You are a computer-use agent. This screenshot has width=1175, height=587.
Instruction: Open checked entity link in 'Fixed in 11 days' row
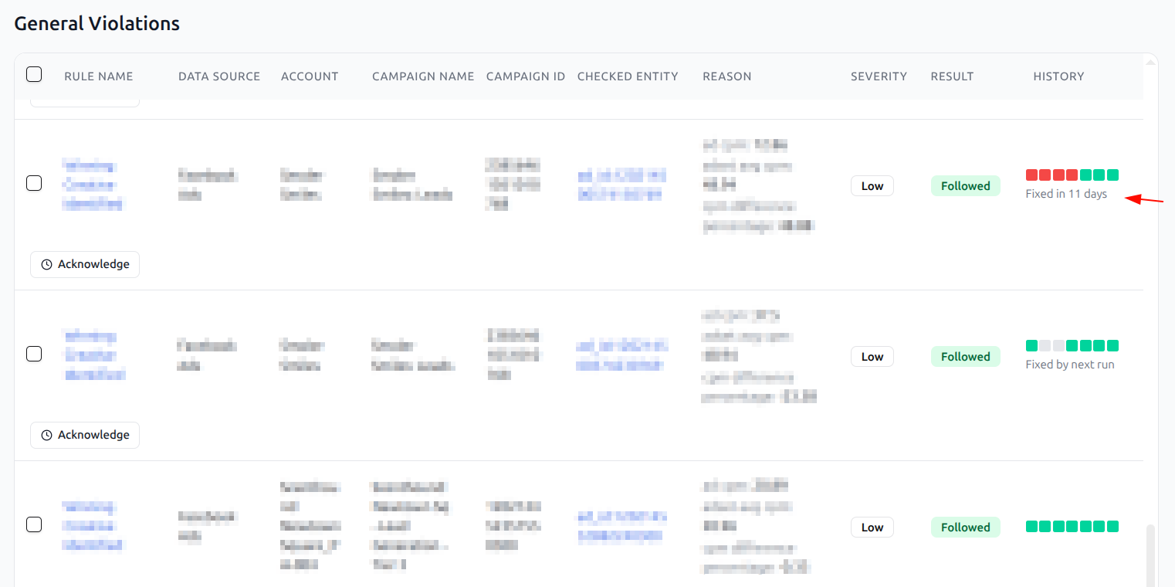coord(622,185)
